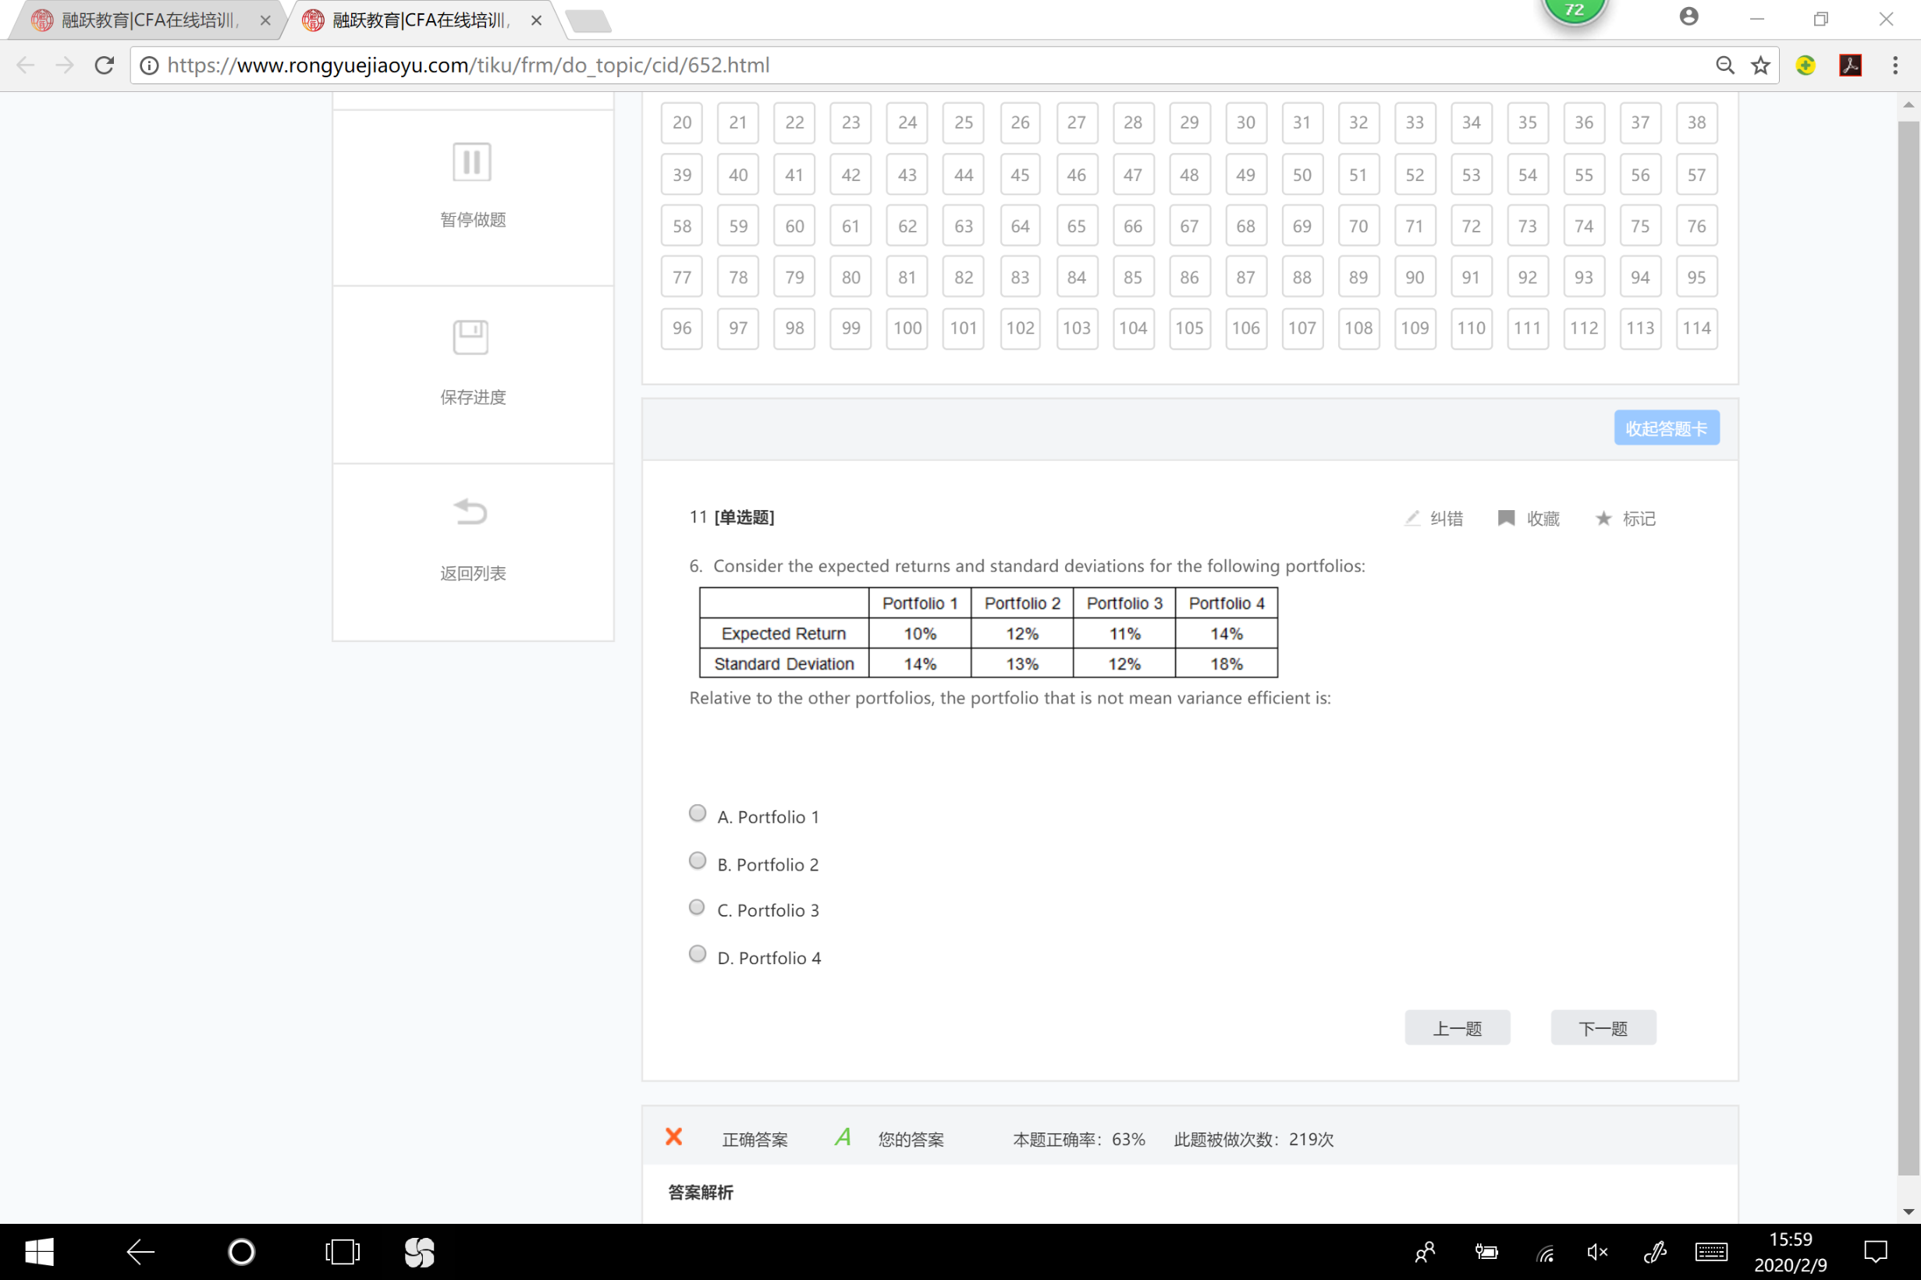1921x1280 pixels.
Task: Switch to the first browser tab
Action: (147, 20)
